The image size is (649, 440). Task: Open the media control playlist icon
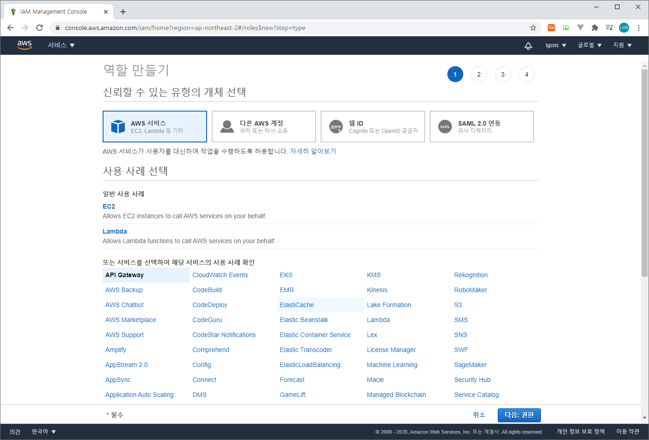pyautogui.click(x=609, y=28)
